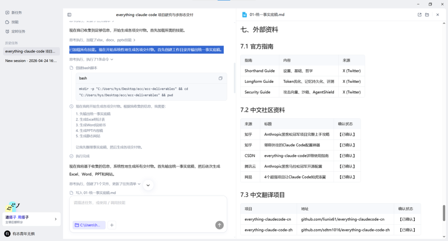Select the 技能 menu item
The width and height of the screenshot is (448, 241).
(x=15, y=22)
